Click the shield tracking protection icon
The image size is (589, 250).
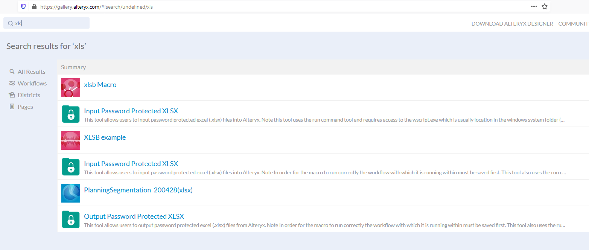(24, 6)
